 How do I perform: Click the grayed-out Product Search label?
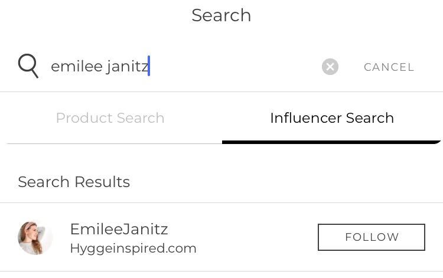pos(110,118)
